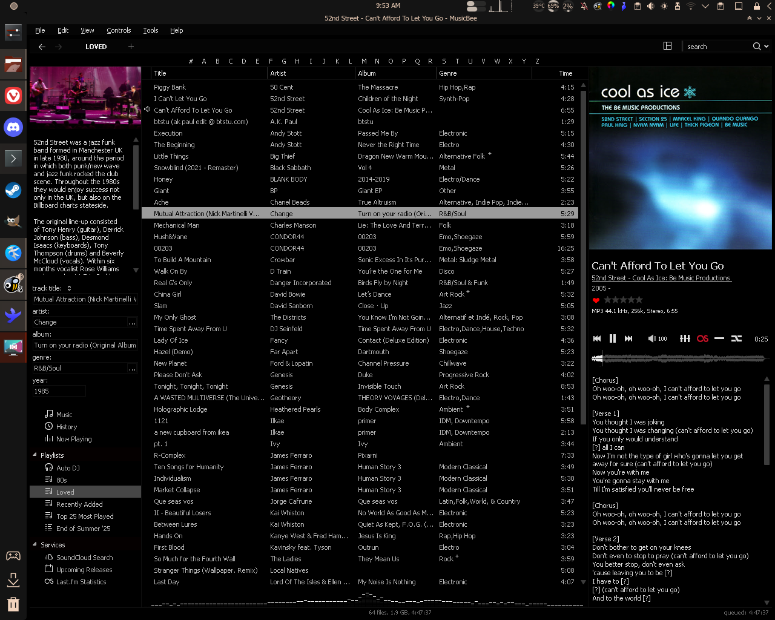The width and height of the screenshot is (775, 620).
Task: Open the trash in the dock
Action: pos(13,604)
